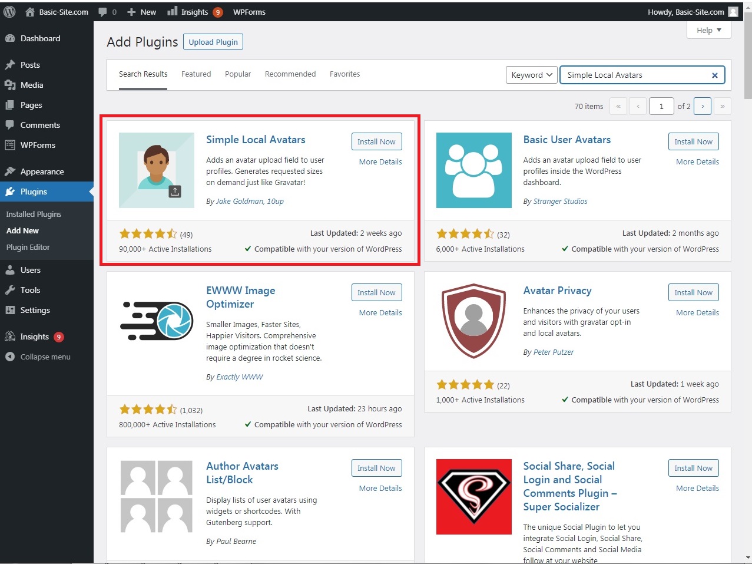The width and height of the screenshot is (752, 564).
Task: Click the Insights bar chart icon in admin bar
Action: (x=172, y=12)
